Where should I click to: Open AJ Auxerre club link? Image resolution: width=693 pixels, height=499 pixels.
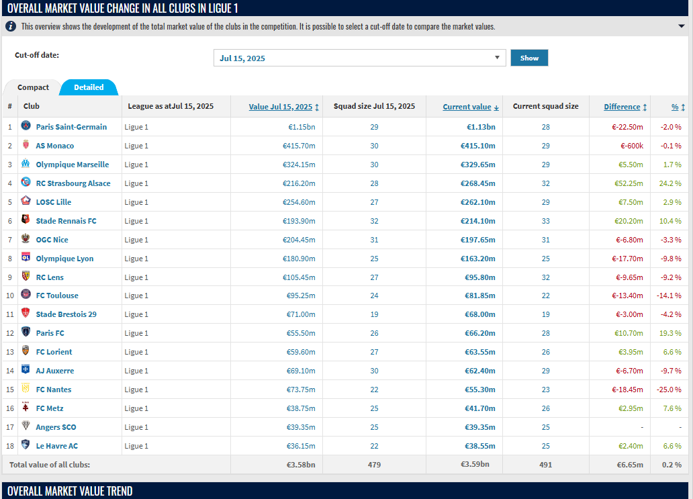(55, 371)
